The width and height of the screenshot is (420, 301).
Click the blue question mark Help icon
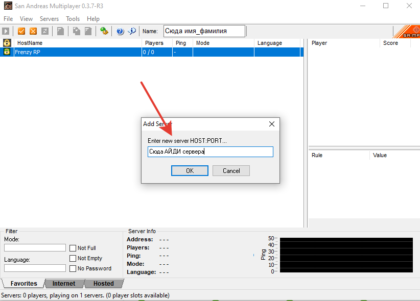pos(120,31)
